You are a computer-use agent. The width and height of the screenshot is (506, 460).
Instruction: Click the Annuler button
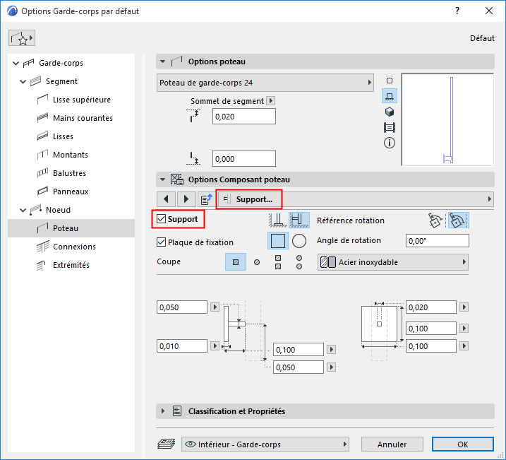coord(392,444)
